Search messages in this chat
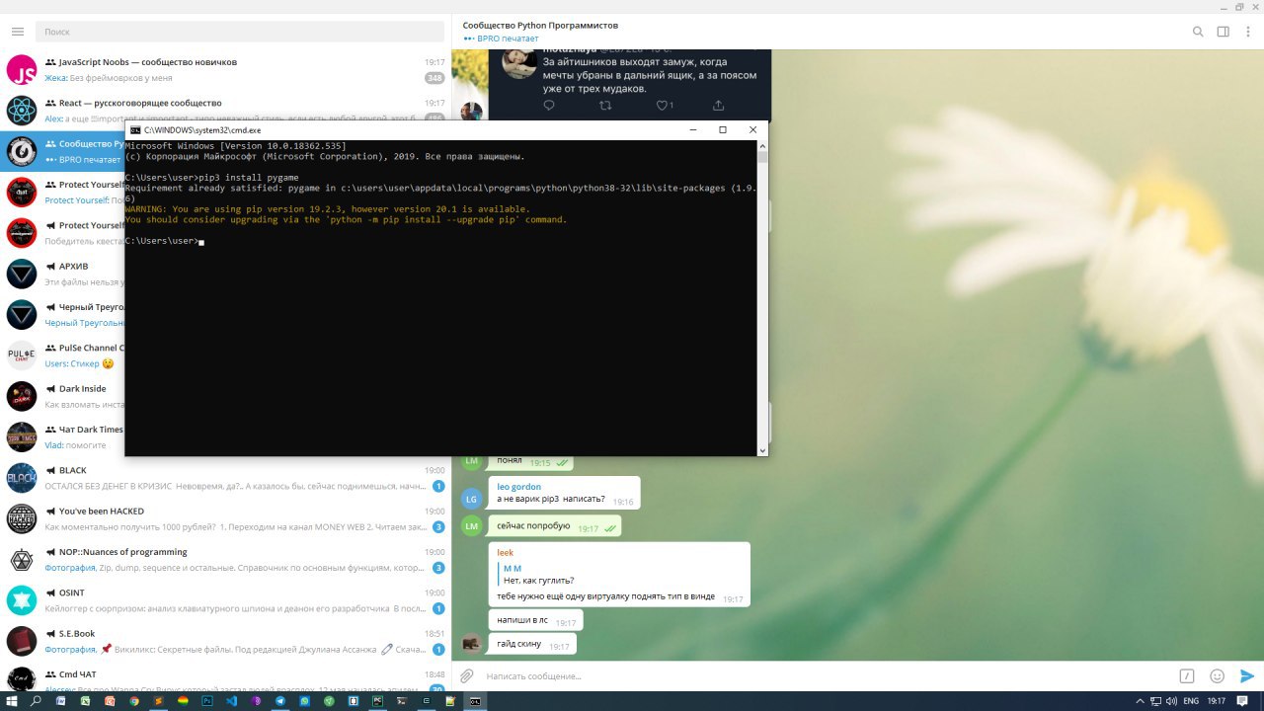This screenshot has width=1264, height=711. click(x=1198, y=32)
